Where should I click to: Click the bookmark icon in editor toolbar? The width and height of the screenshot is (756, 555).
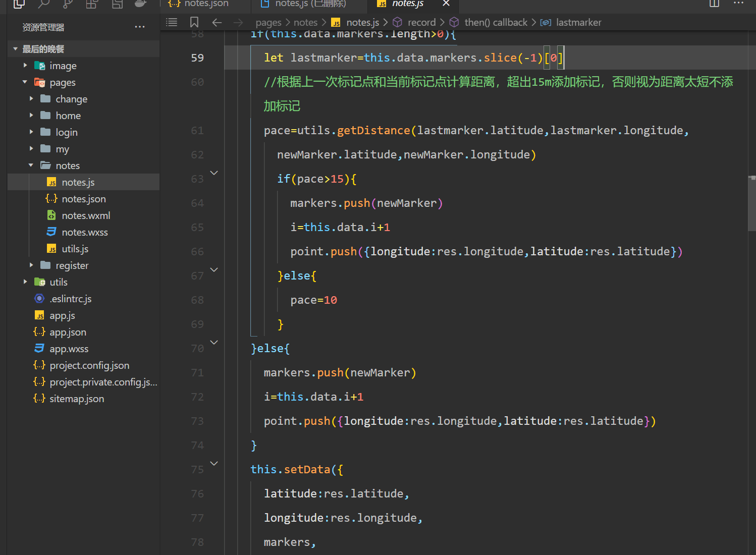tap(194, 22)
